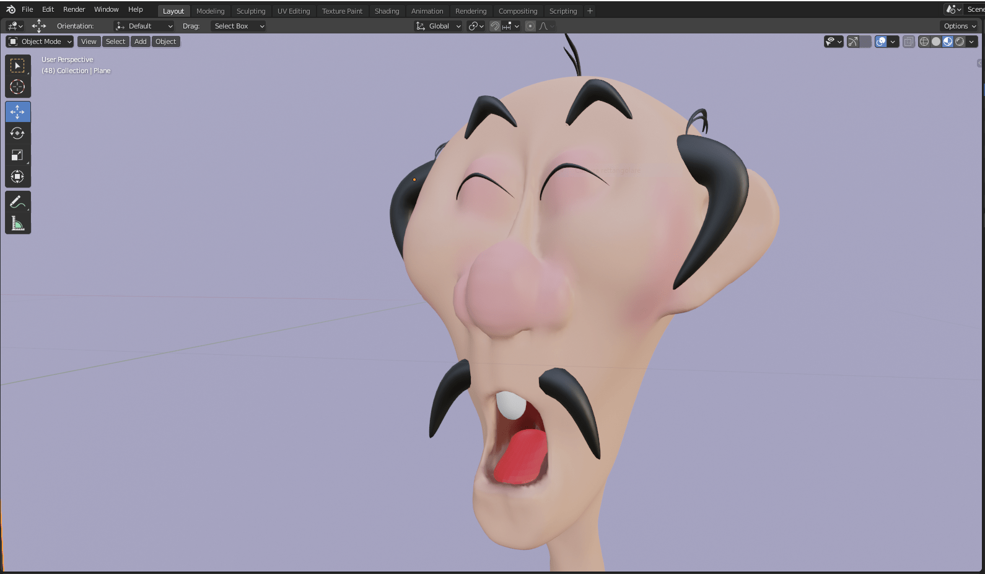The image size is (985, 574).
Task: Activate the Move tool in left toolbar
Action: (x=17, y=112)
